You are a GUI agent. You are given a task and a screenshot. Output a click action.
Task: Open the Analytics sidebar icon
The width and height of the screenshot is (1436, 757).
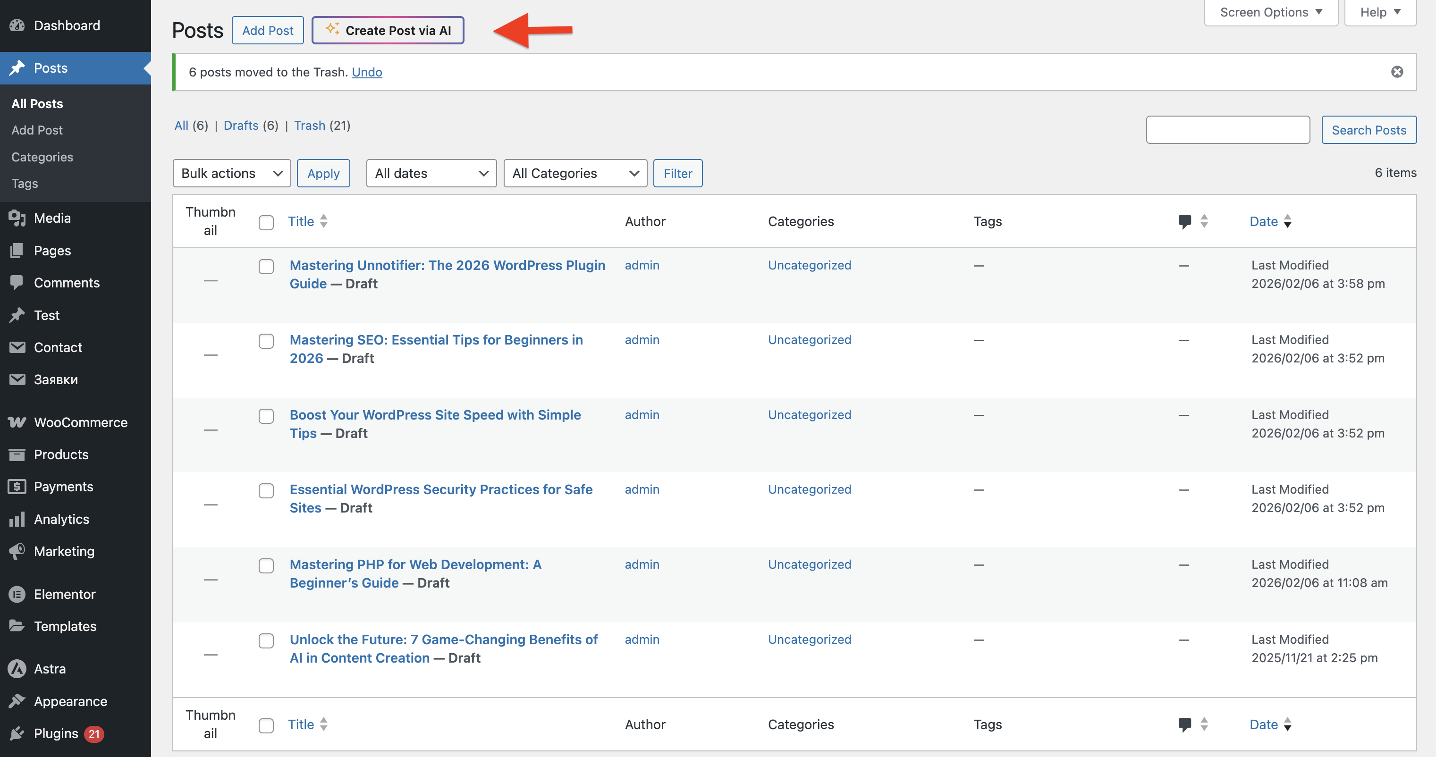coord(17,519)
